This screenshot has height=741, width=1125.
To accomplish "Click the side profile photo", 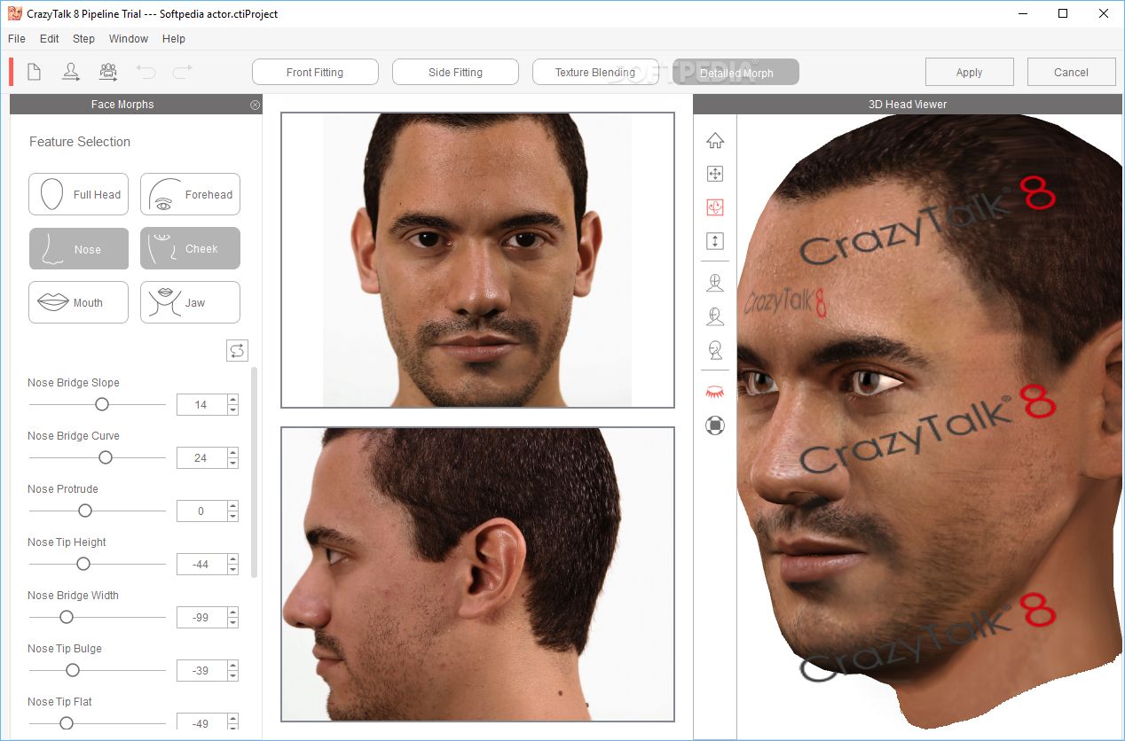I will click(477, 573).
